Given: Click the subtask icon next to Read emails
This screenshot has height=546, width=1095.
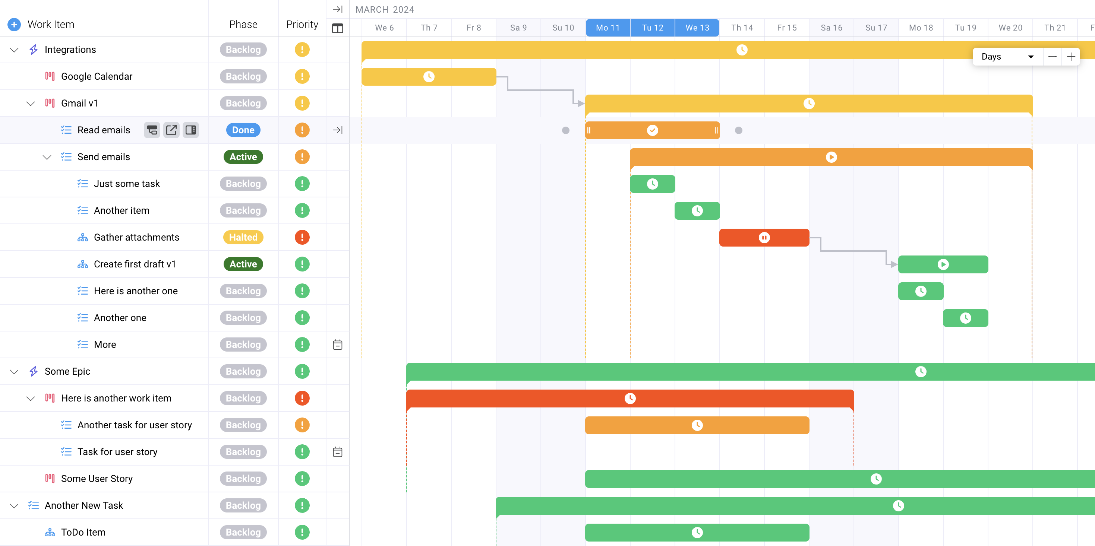Looking at the screenshot, I should pos(152,130).
